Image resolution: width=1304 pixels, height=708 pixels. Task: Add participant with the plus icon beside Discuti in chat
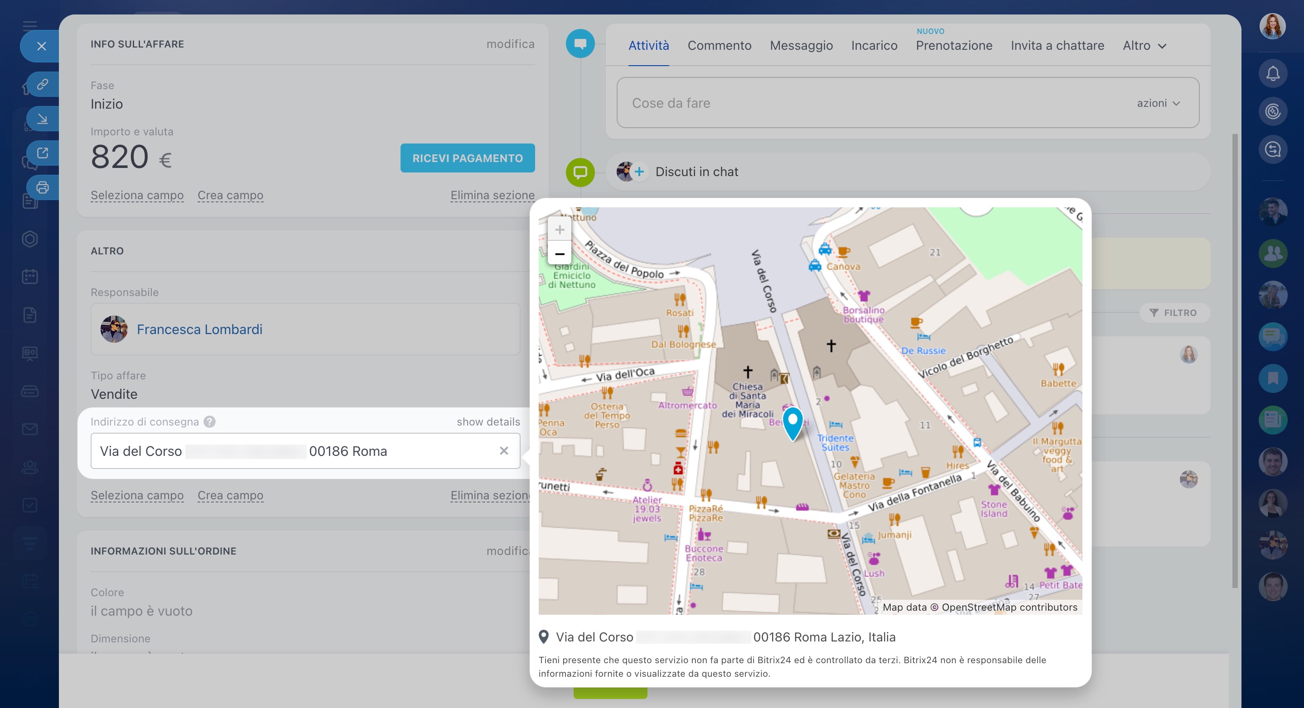[639, 172]
